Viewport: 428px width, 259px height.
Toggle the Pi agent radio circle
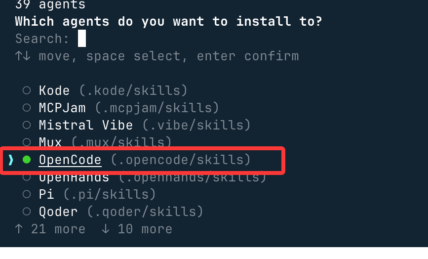point(27,194)
